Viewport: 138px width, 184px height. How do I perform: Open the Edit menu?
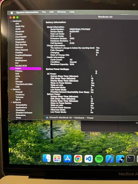(51, 12)
